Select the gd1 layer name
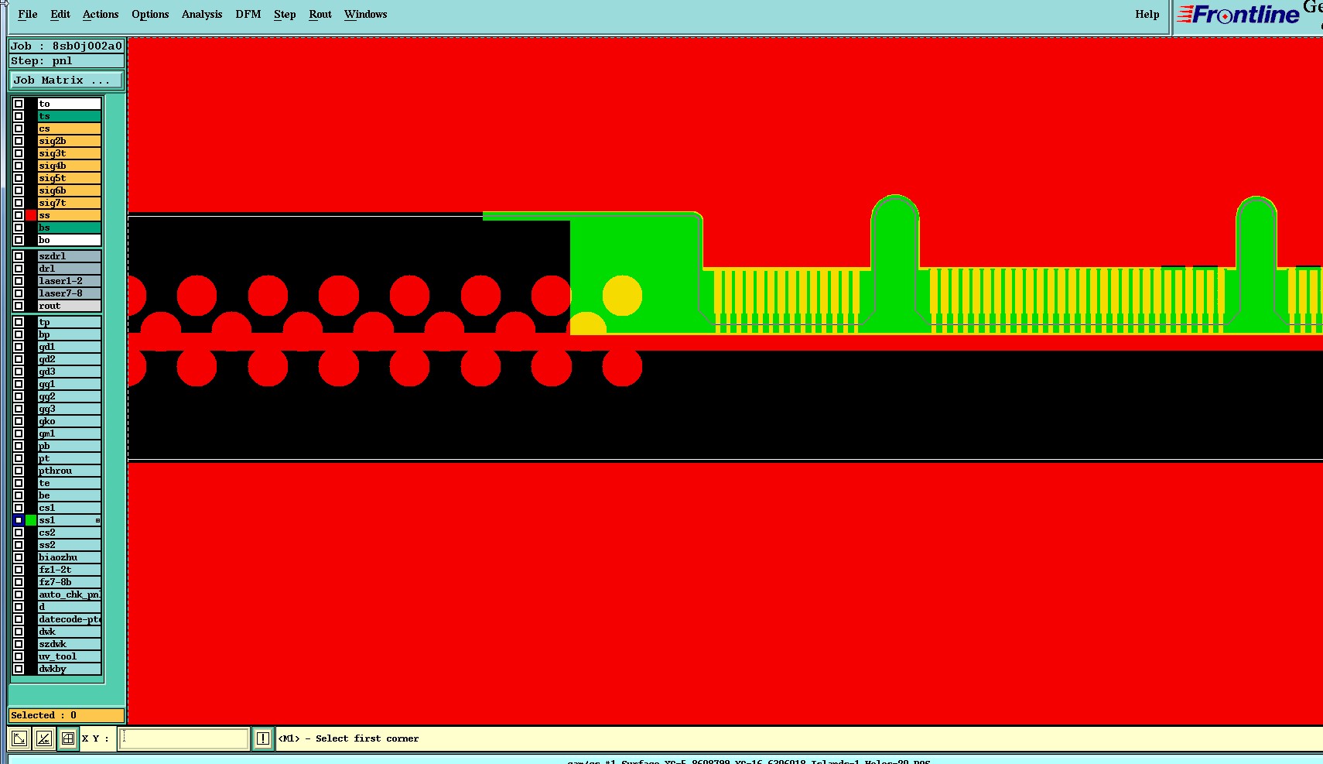The image size is (1323, 764). (x=70, y=347)
